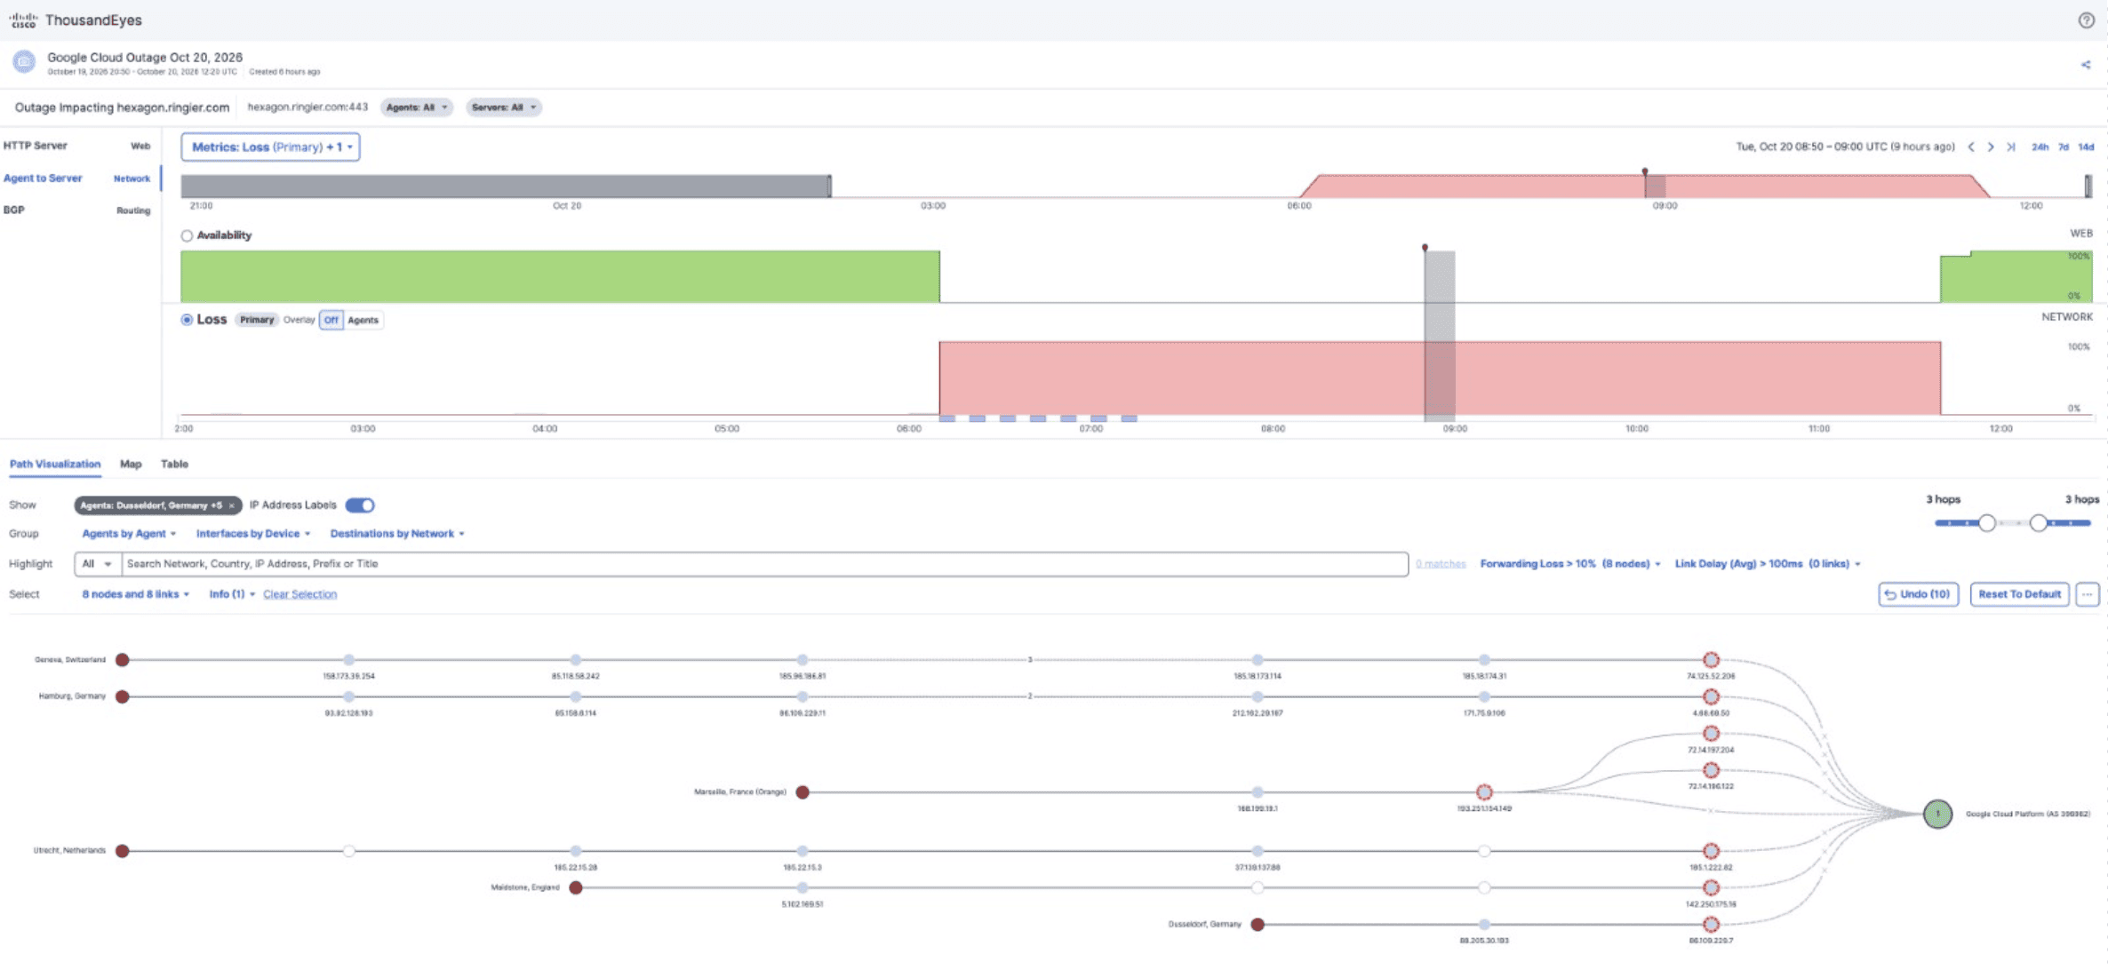2108x970 pixels.
Task: Click the loss node 72.14.197.204
Action: 1711,734
